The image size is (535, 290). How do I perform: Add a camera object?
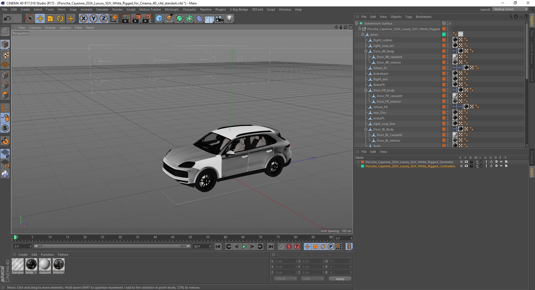tap(220, 19)
